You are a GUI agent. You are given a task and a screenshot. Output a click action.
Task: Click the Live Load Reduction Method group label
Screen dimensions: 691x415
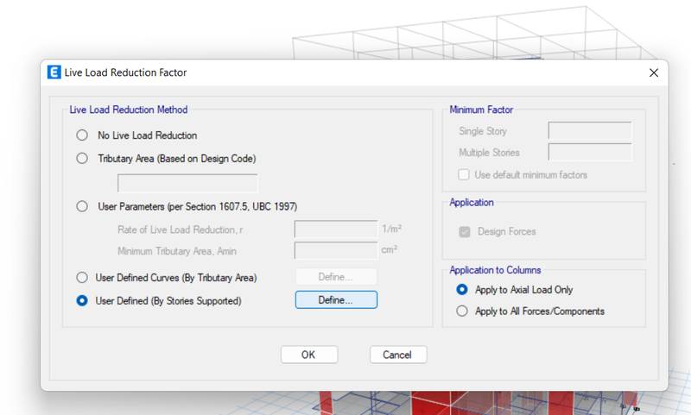click(129, 110)
